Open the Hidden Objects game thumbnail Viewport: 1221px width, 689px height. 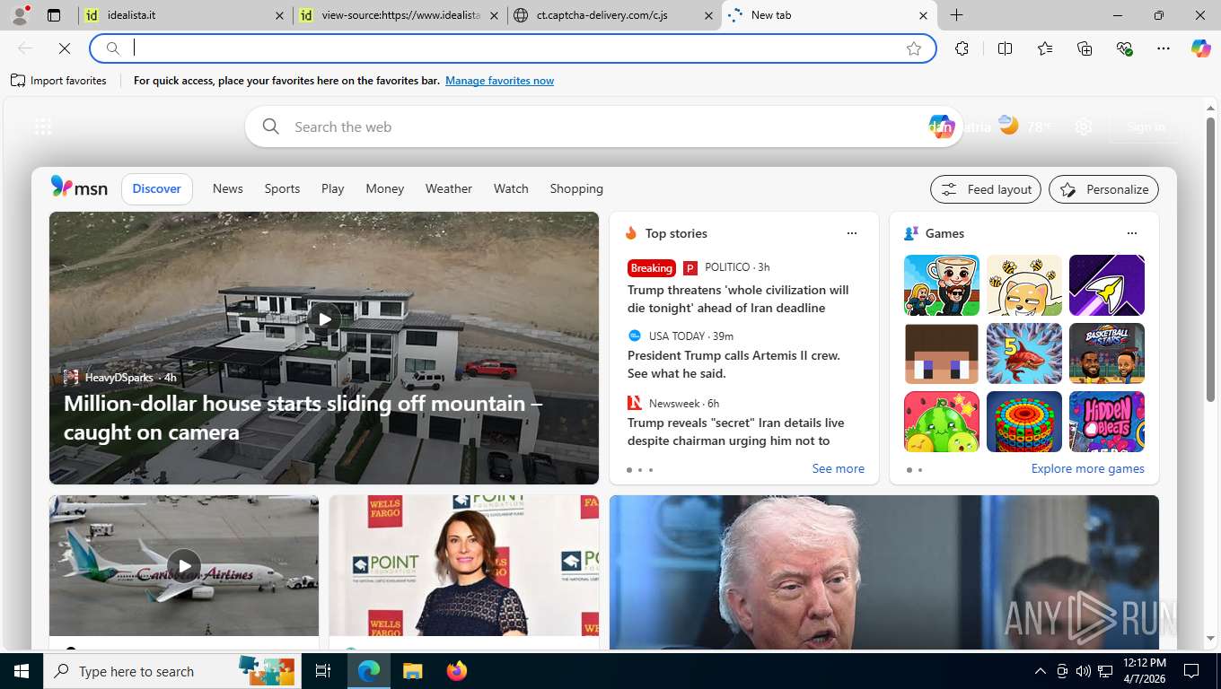click(1106, 422)
